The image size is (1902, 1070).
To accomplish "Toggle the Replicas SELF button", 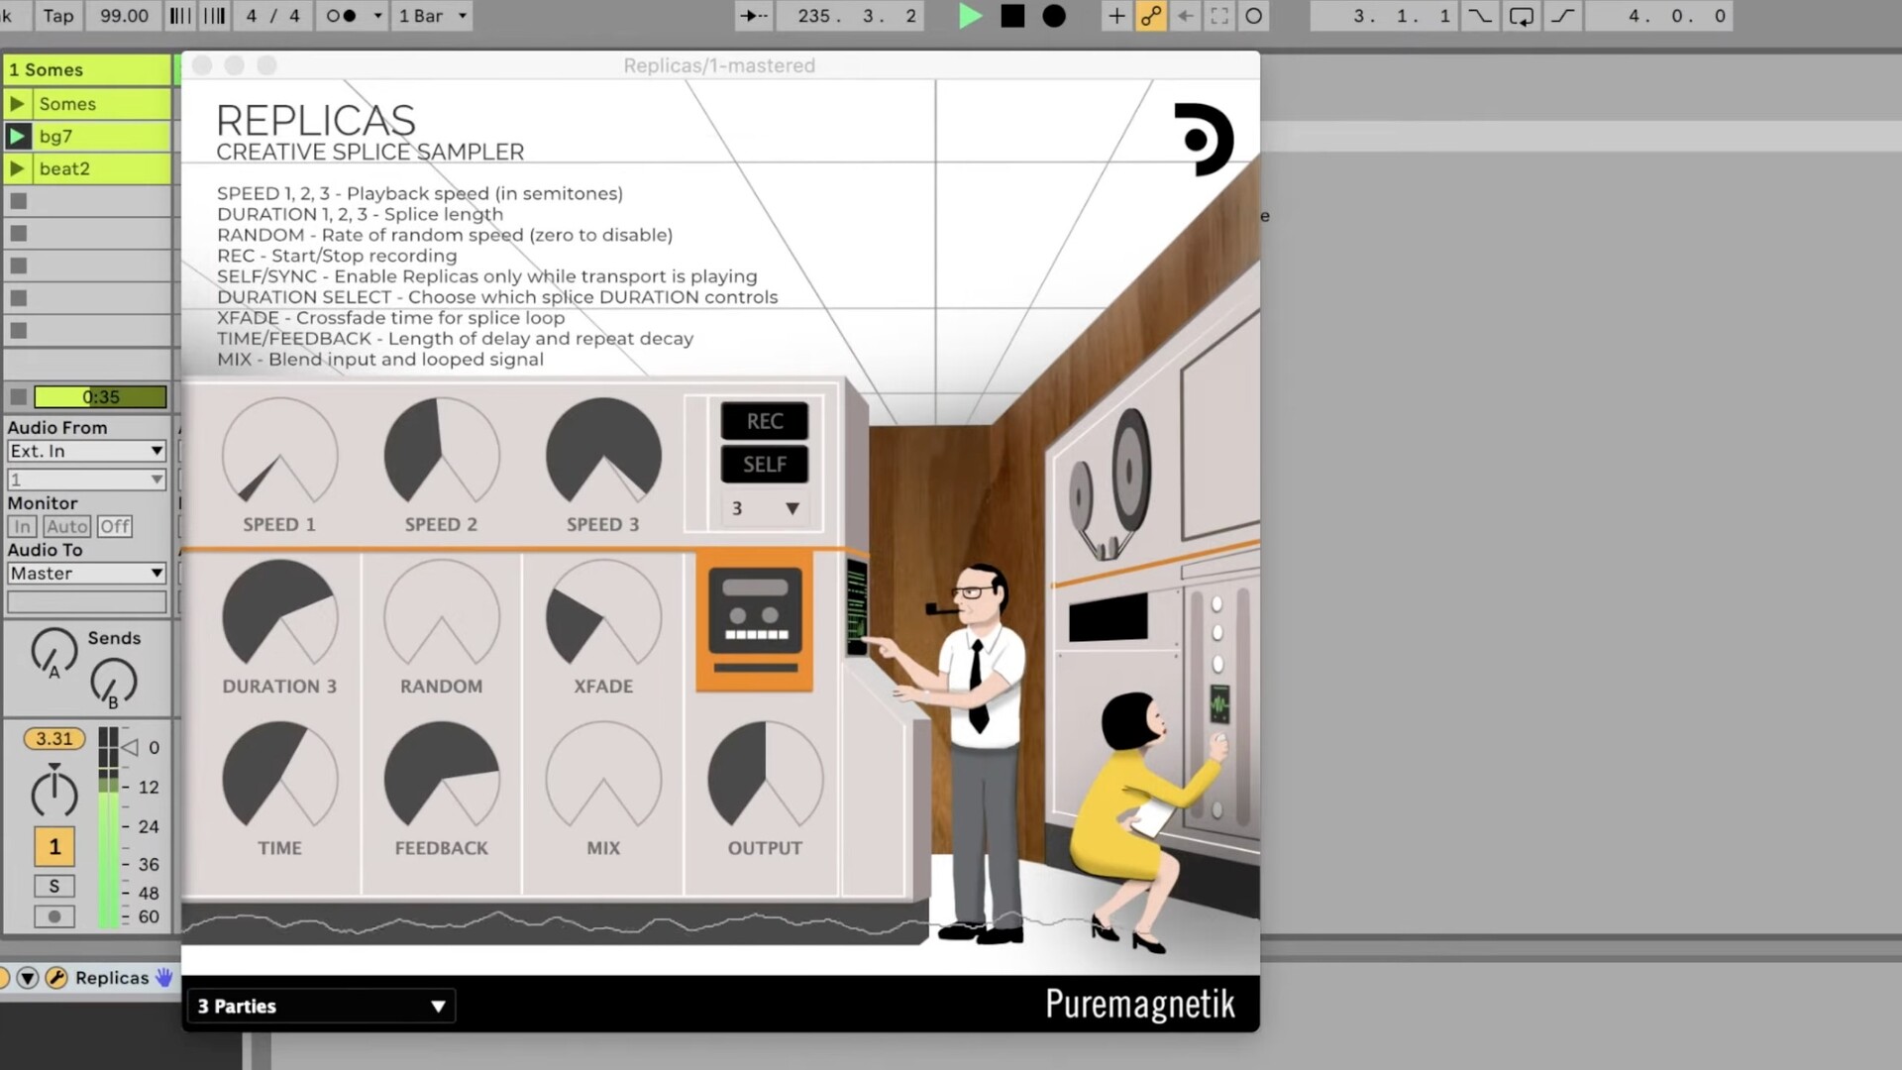I will (765, 464).
